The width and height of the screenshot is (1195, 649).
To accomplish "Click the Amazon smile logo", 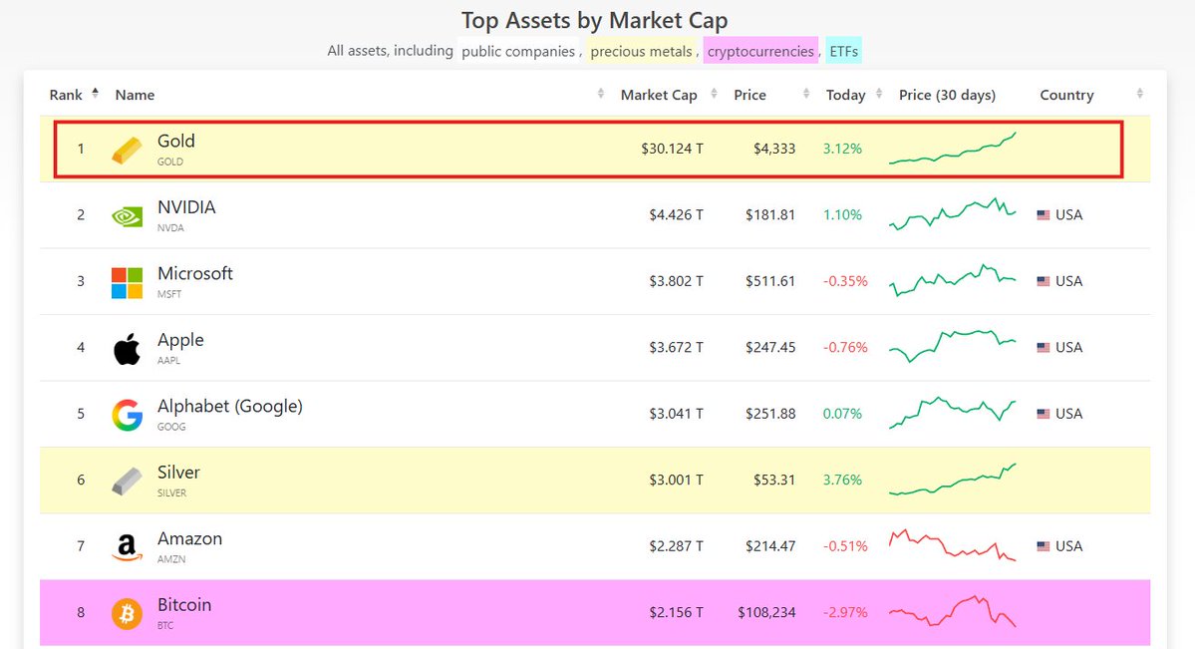I will click(126, 546).
